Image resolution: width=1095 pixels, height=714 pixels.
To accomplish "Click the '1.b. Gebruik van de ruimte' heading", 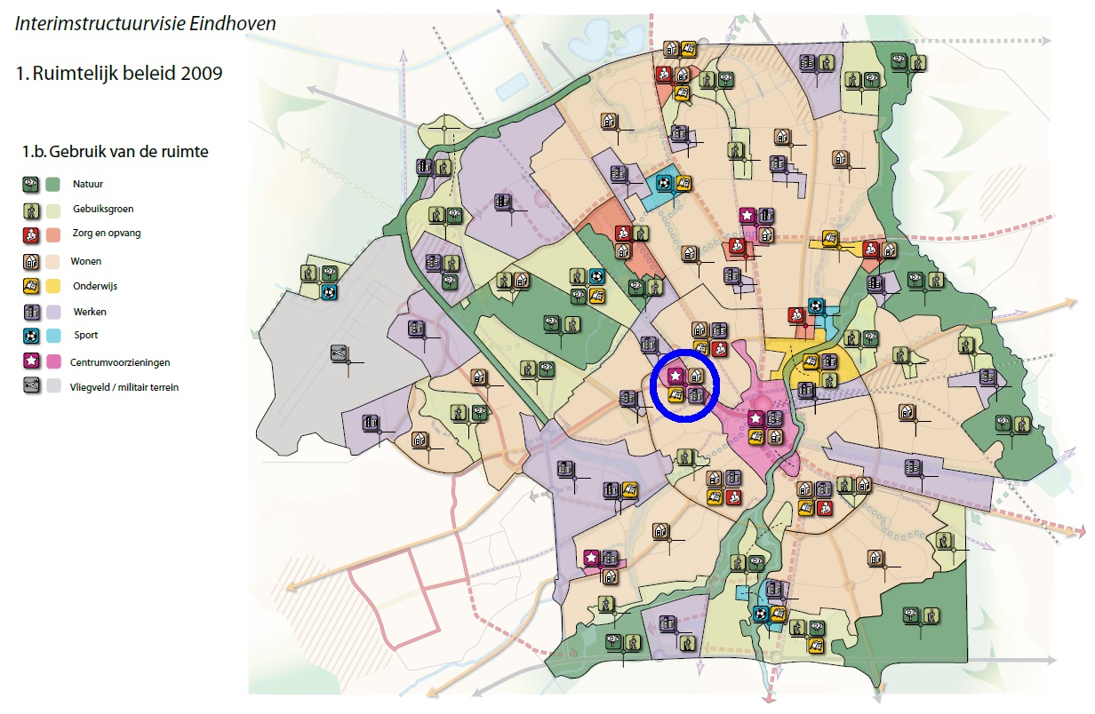I will pos(115,152).
